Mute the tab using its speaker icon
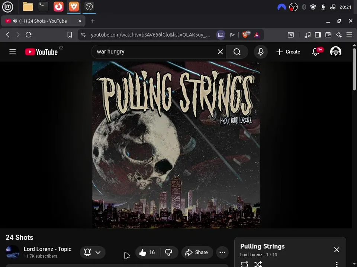 15,21
